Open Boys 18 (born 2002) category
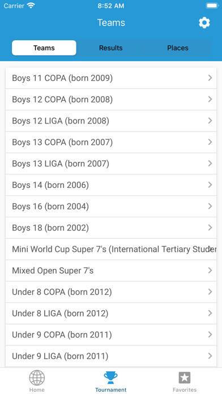Viewport: 222px width, 394px height. [x=111, y=228]
